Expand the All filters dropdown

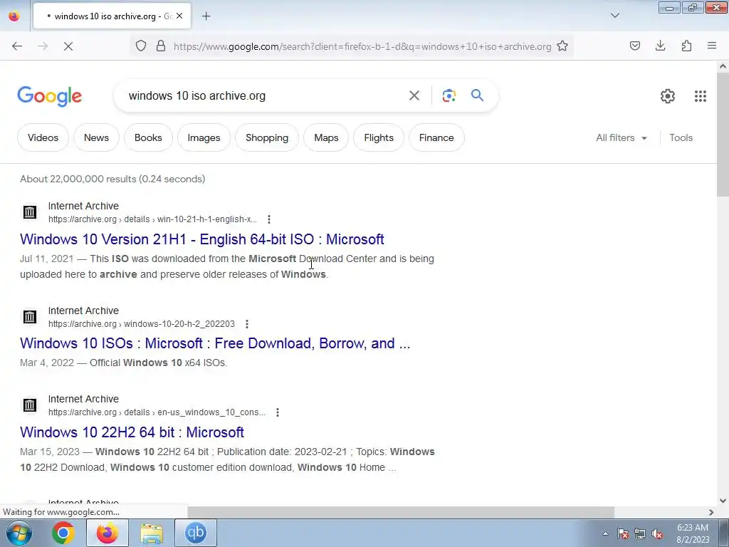point(622,137)
